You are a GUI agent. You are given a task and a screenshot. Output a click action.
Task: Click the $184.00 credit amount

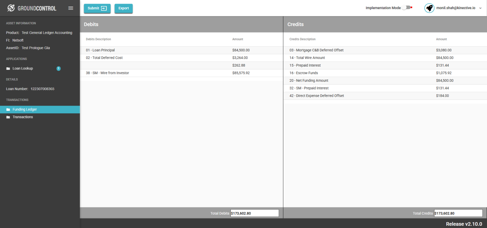tap(442, 96)
